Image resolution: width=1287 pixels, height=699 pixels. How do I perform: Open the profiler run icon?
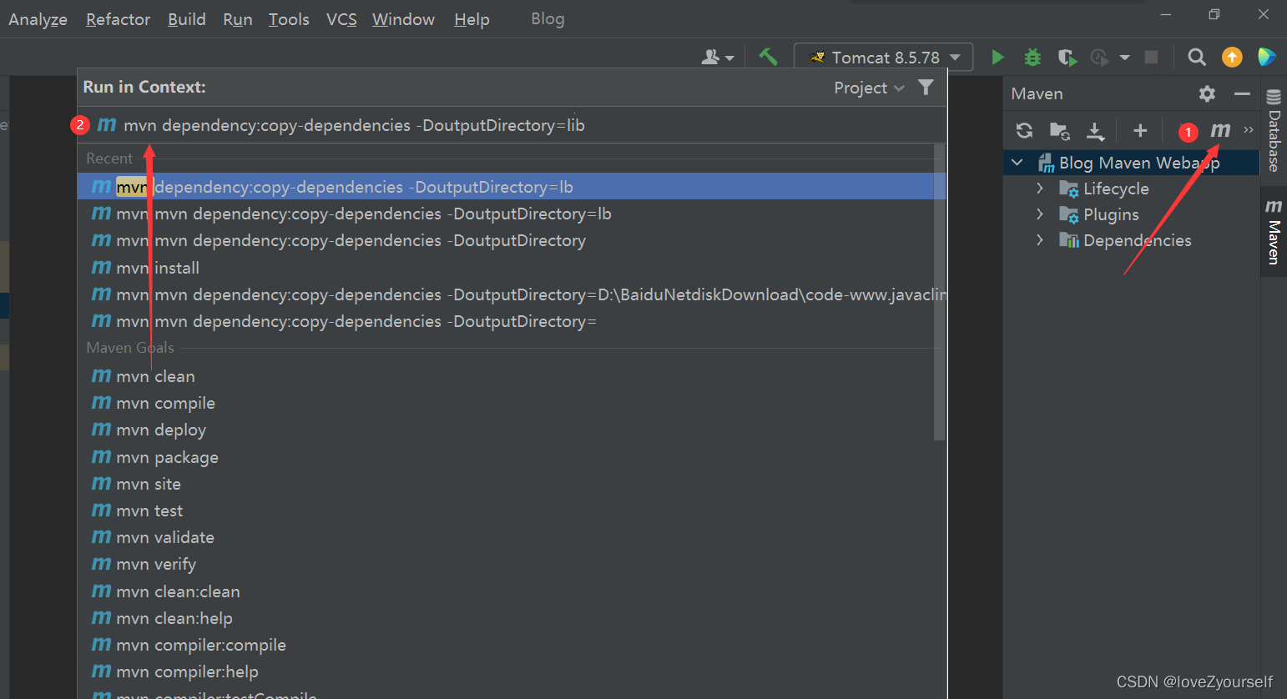pyautogui.click(x=1100, y=57)
